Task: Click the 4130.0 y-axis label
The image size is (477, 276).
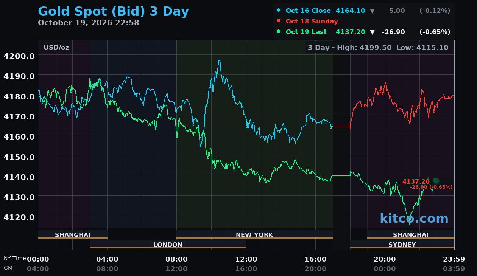Action: [x=19, y=197]
